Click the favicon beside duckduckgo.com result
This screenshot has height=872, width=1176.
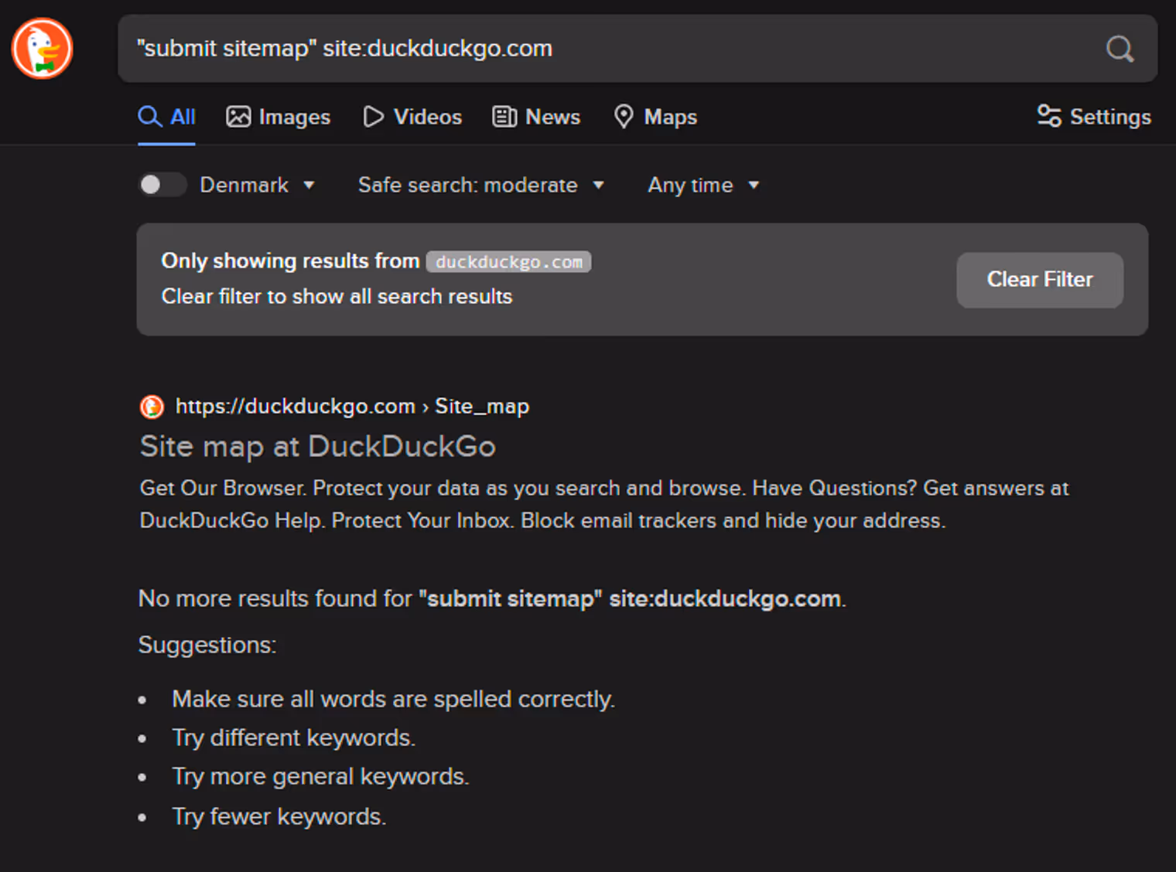tap(152, 407)
